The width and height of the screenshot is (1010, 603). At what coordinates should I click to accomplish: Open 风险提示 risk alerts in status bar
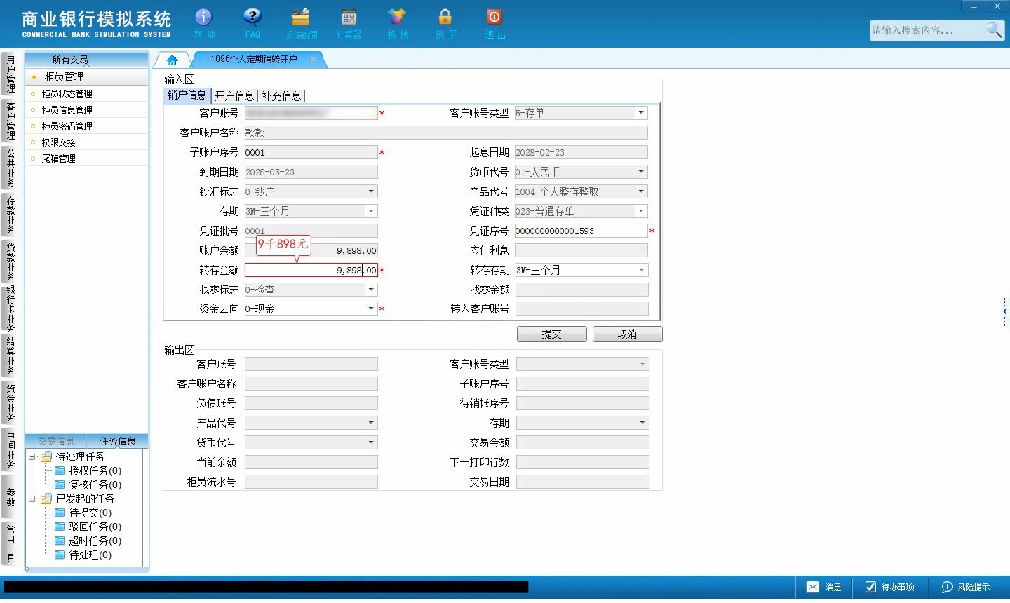pos(966,588)
